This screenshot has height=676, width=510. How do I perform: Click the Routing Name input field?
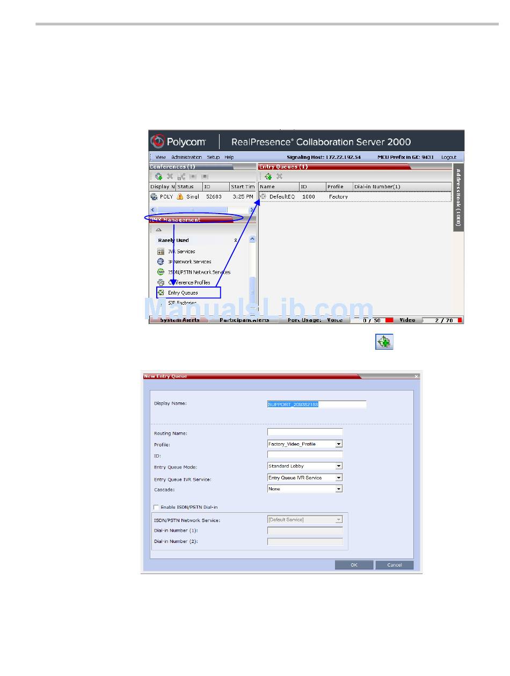(x=305, y=432)
